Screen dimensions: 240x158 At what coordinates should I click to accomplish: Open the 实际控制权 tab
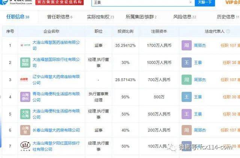coord(100,17)
